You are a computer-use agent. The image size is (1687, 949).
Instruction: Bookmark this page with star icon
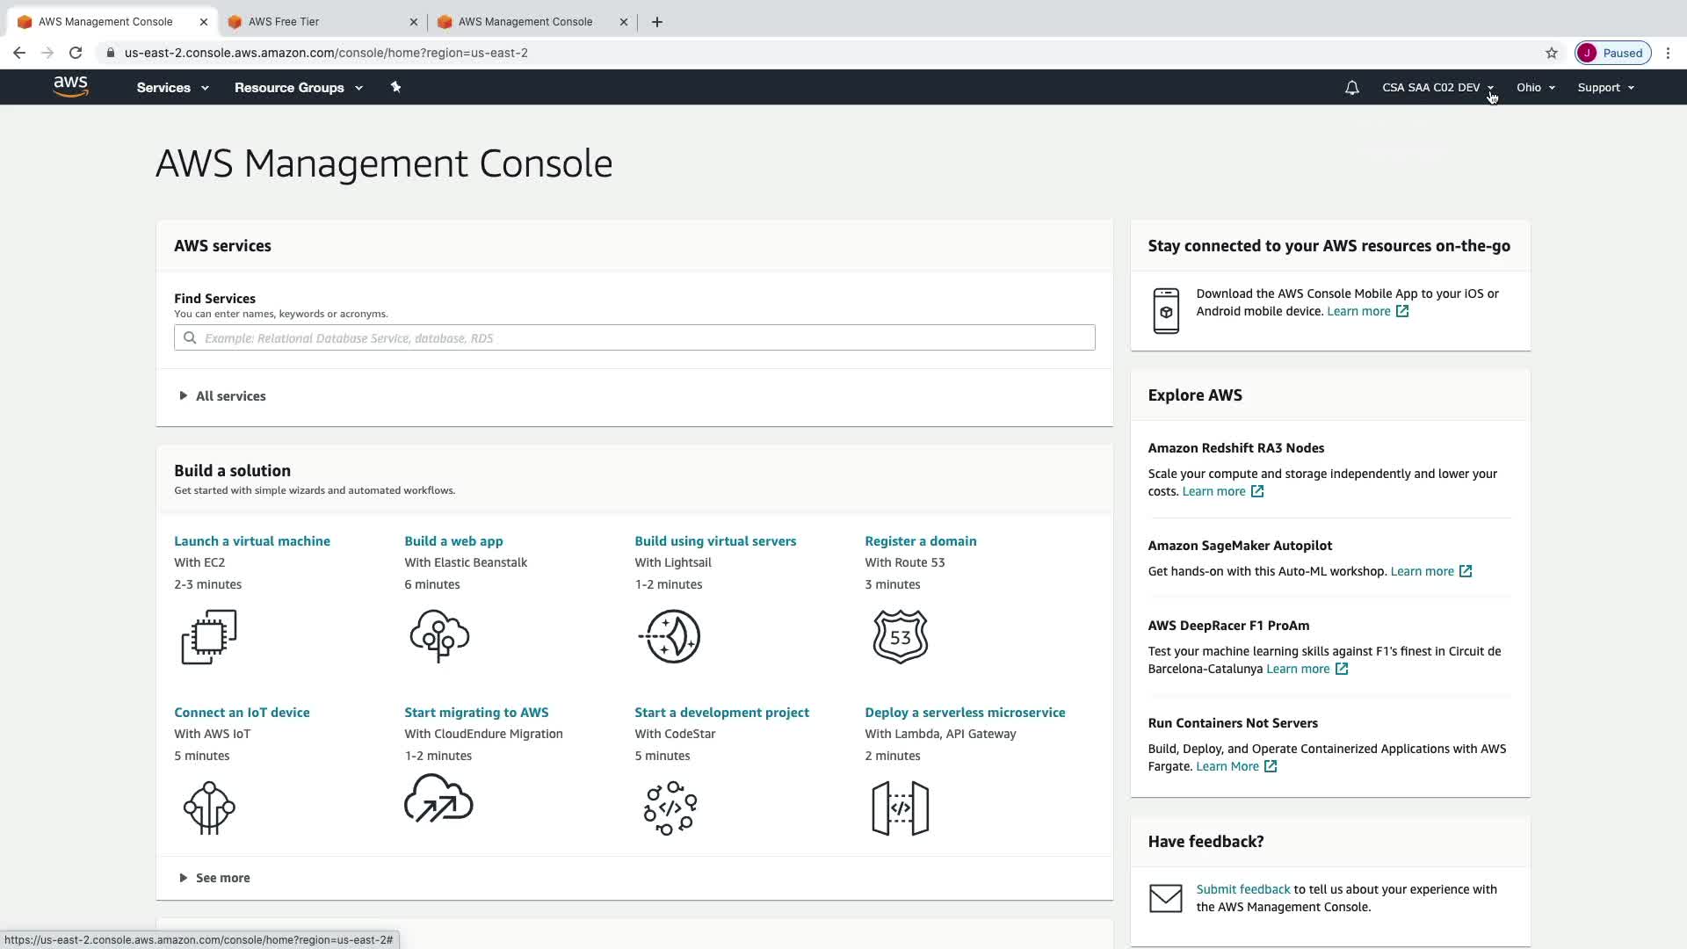(x=1551, y=53)
